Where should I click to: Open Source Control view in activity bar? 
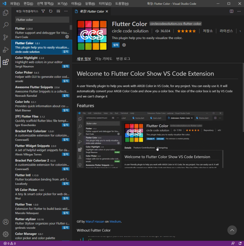click(6, 37)
